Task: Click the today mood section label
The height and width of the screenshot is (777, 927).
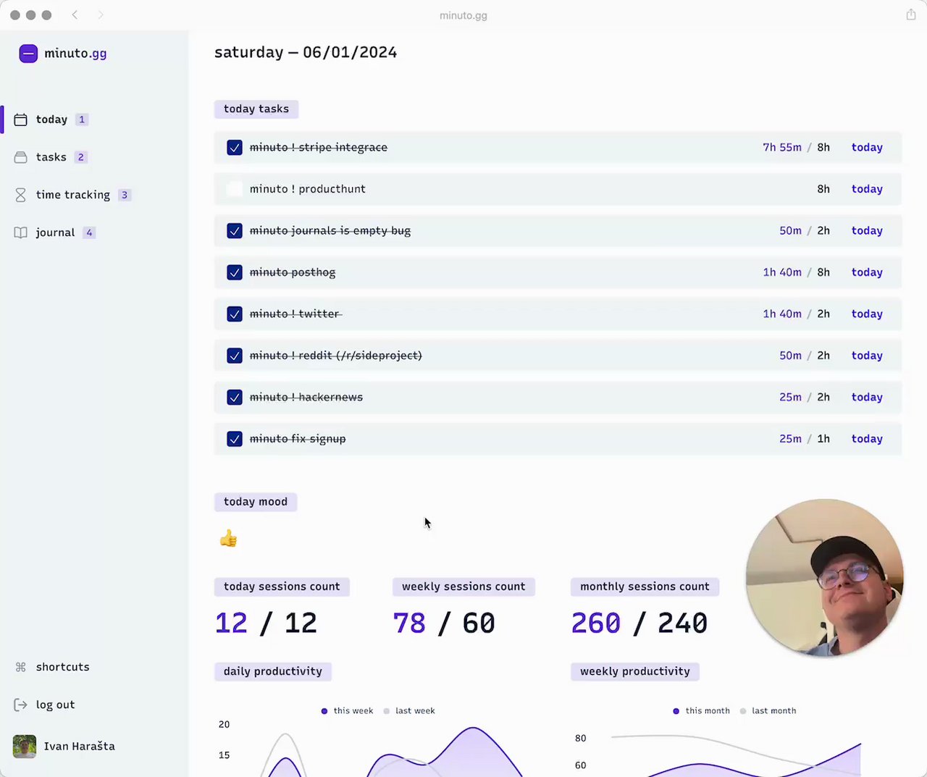Action: tap(256, 502)
